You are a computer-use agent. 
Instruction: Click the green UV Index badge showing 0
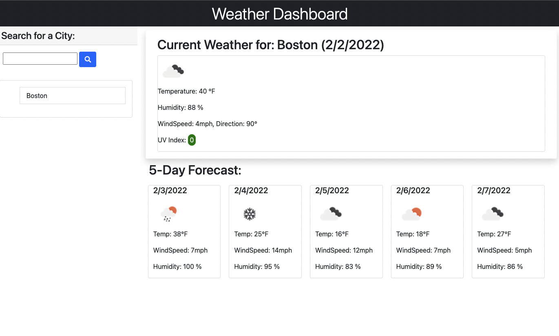192,140
